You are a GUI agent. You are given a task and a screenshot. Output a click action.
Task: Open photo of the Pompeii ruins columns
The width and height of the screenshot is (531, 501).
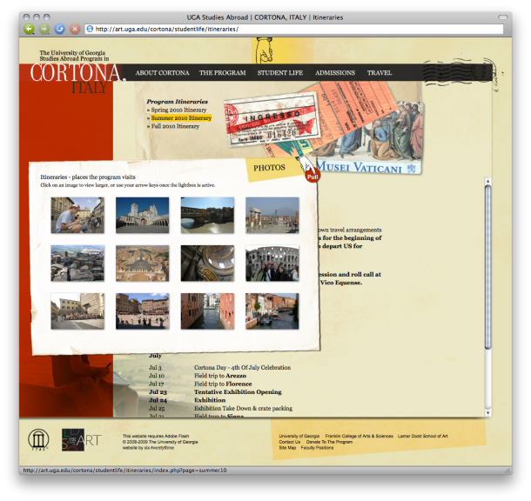(272, 215)
